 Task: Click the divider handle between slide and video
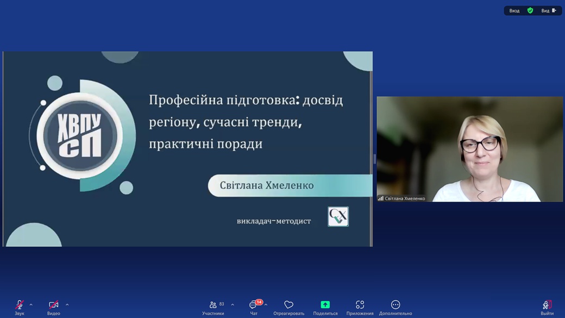(x=374, y=159)
